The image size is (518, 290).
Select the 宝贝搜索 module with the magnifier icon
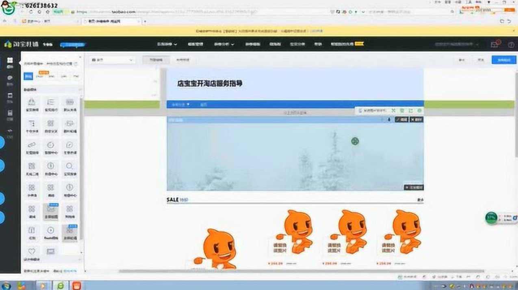pyautogui.click(x=70, y=168)
